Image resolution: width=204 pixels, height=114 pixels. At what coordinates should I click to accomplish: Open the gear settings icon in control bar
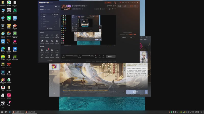tap(104, 56)
